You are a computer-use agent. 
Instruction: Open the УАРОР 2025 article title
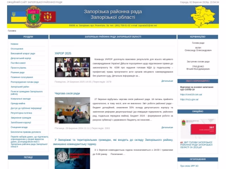click(63, 54)
